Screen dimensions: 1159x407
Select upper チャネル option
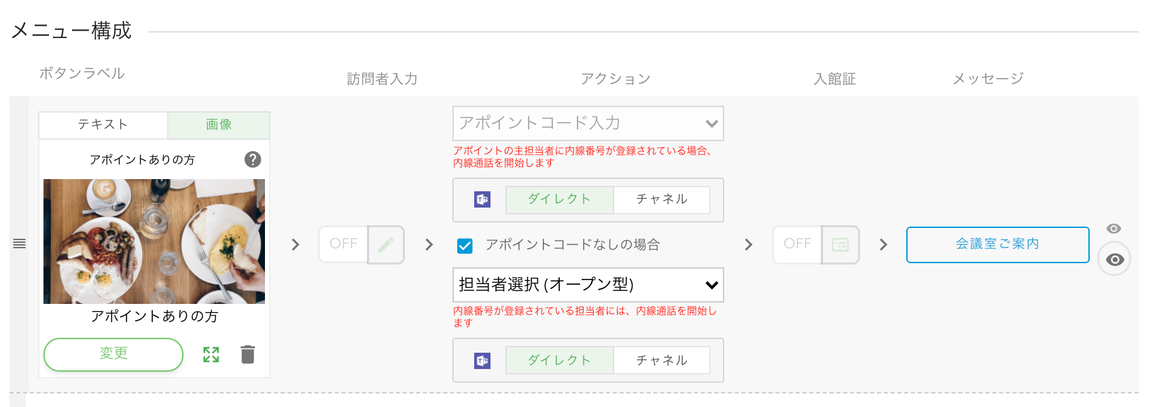(x=662, y=199)
